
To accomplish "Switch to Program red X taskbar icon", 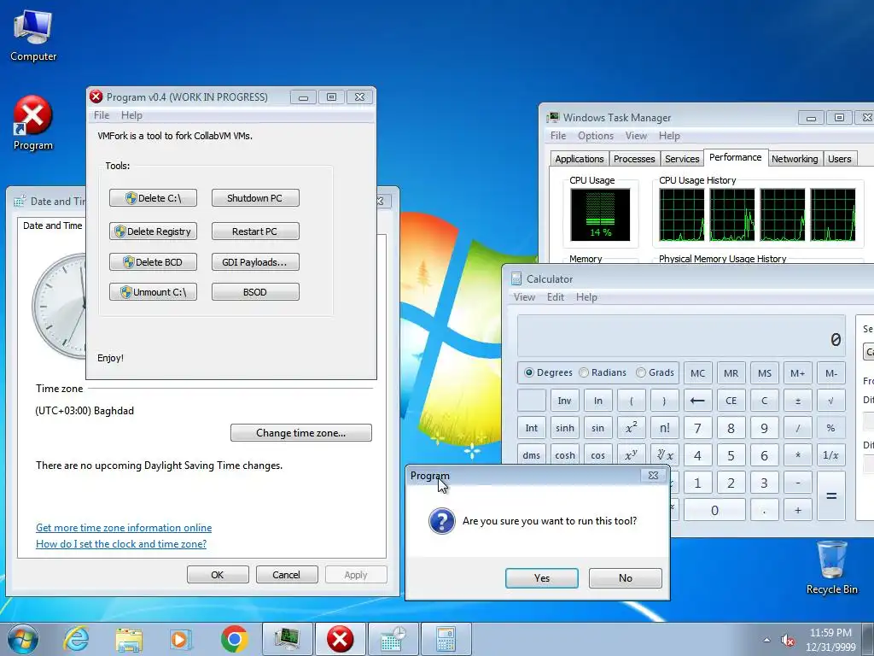I will point(340,639).
